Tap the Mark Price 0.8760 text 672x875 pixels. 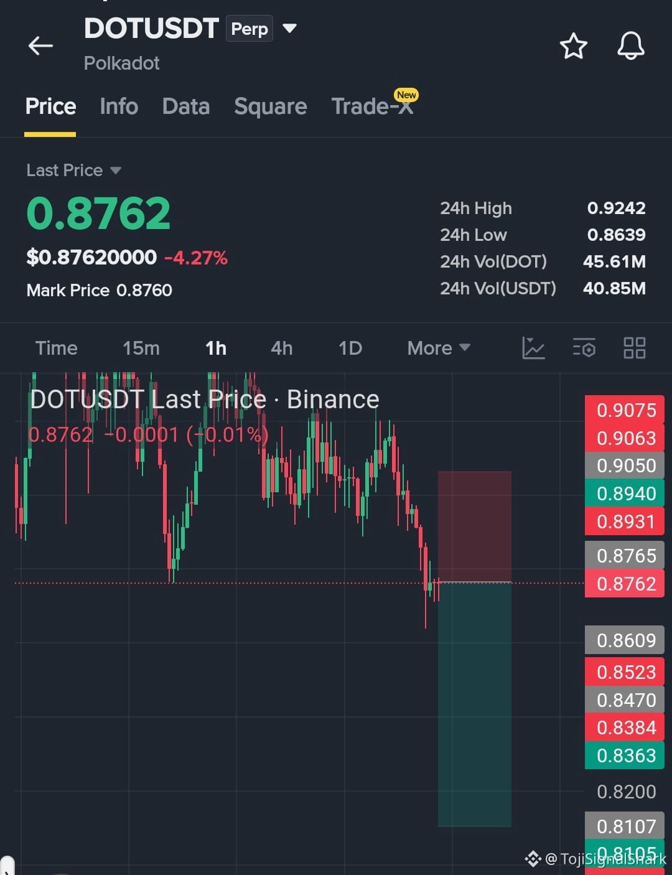[x=100, y=290]
